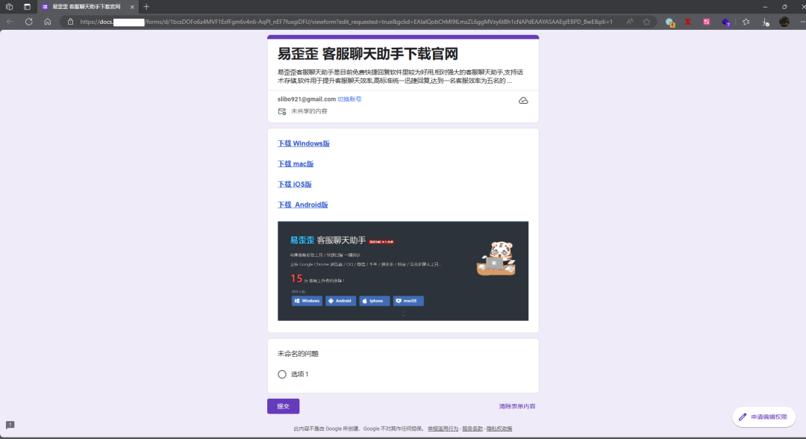Open the 下载 mac版 link
Image resolution: width=806 pixels, height=439 pixels.
[x=296, y=164]
